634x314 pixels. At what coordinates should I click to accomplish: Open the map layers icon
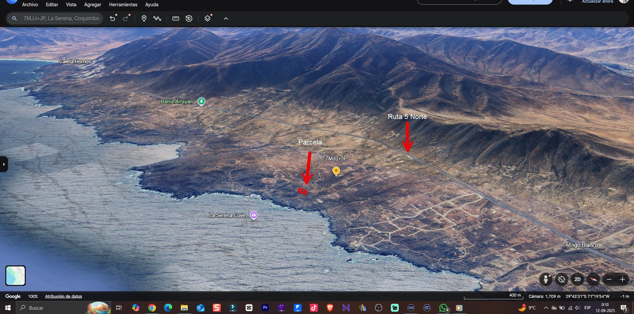(x=208, y=19)
